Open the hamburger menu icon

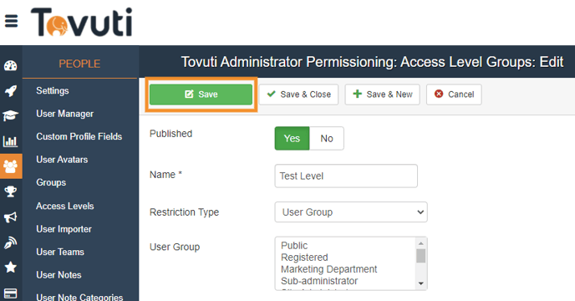click(x=11, y=21)
